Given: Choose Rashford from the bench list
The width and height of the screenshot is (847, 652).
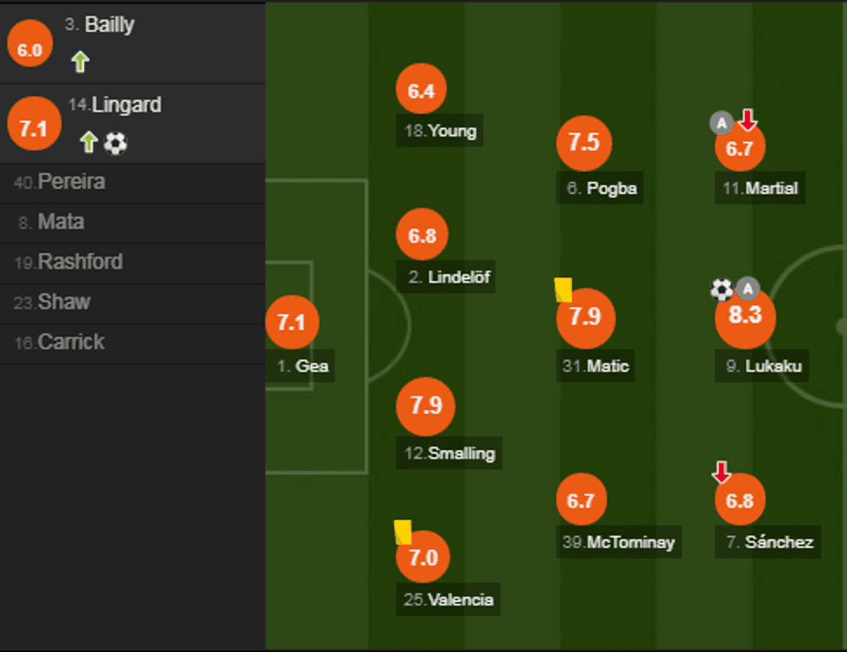Looking at the screenshot, I should point(80,262).
